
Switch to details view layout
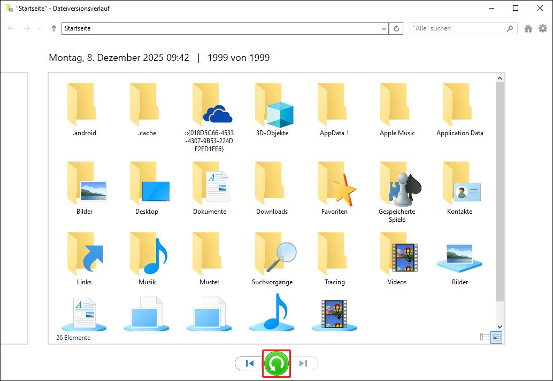click(x=485, y=337)
